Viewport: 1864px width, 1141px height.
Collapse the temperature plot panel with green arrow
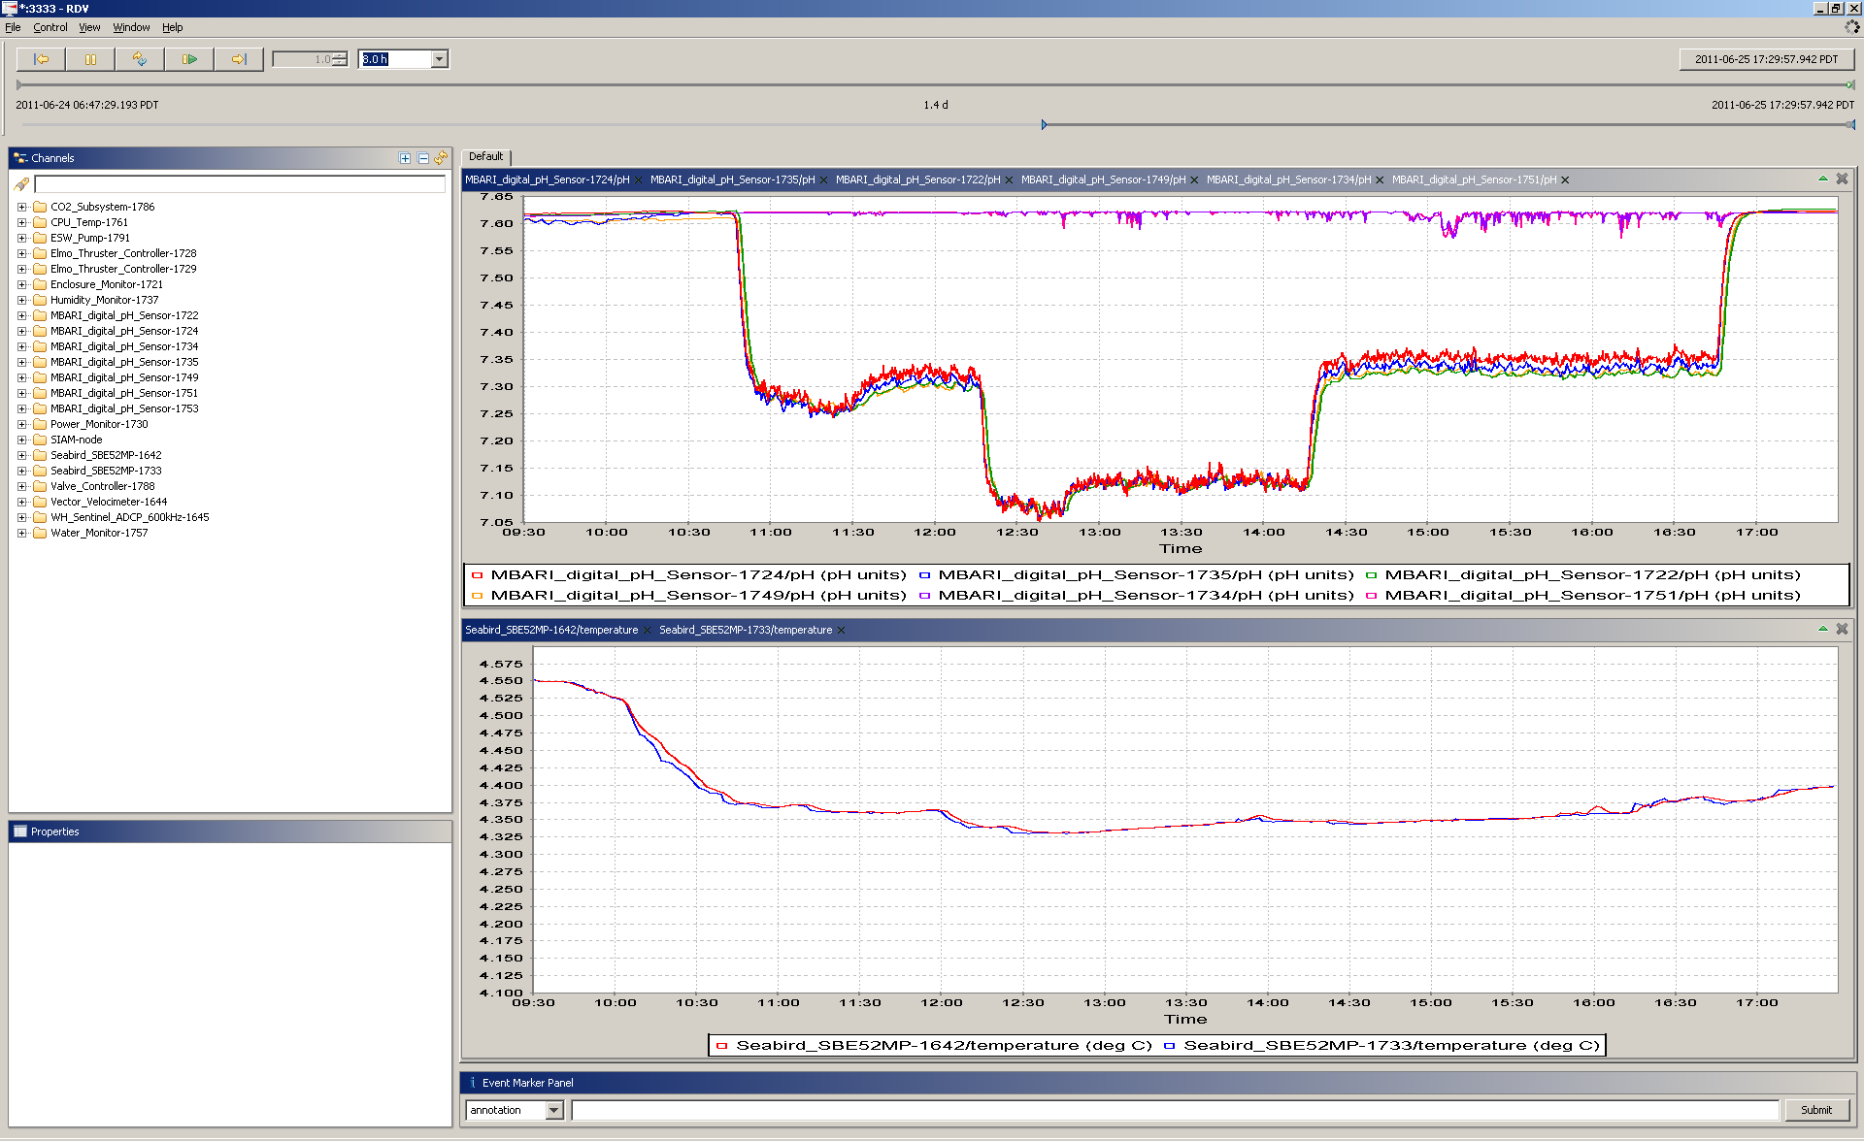tap(1822, 629)
